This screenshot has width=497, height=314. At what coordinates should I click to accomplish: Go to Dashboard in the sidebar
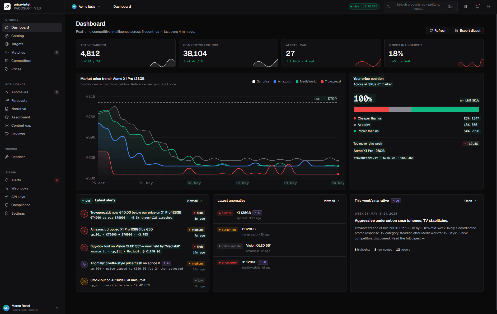[x=32, y=27]
